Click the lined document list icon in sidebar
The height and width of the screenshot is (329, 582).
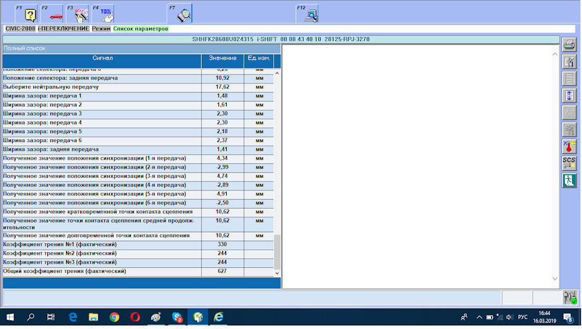click(569, 79)
